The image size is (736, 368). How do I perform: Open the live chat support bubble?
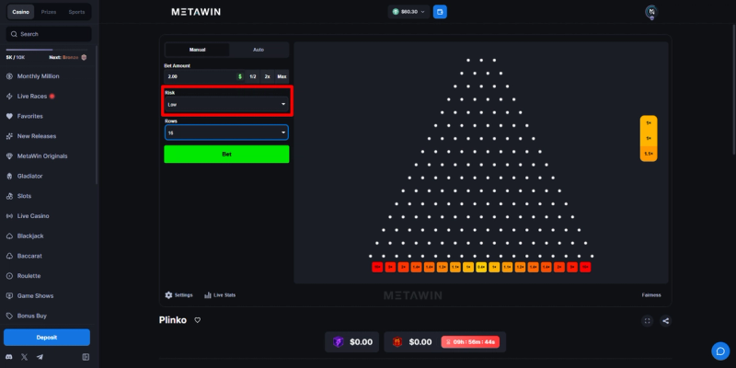(720, 351)
